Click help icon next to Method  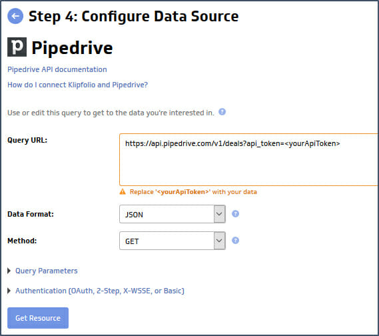pyautogui.click(x=235, y=240)
